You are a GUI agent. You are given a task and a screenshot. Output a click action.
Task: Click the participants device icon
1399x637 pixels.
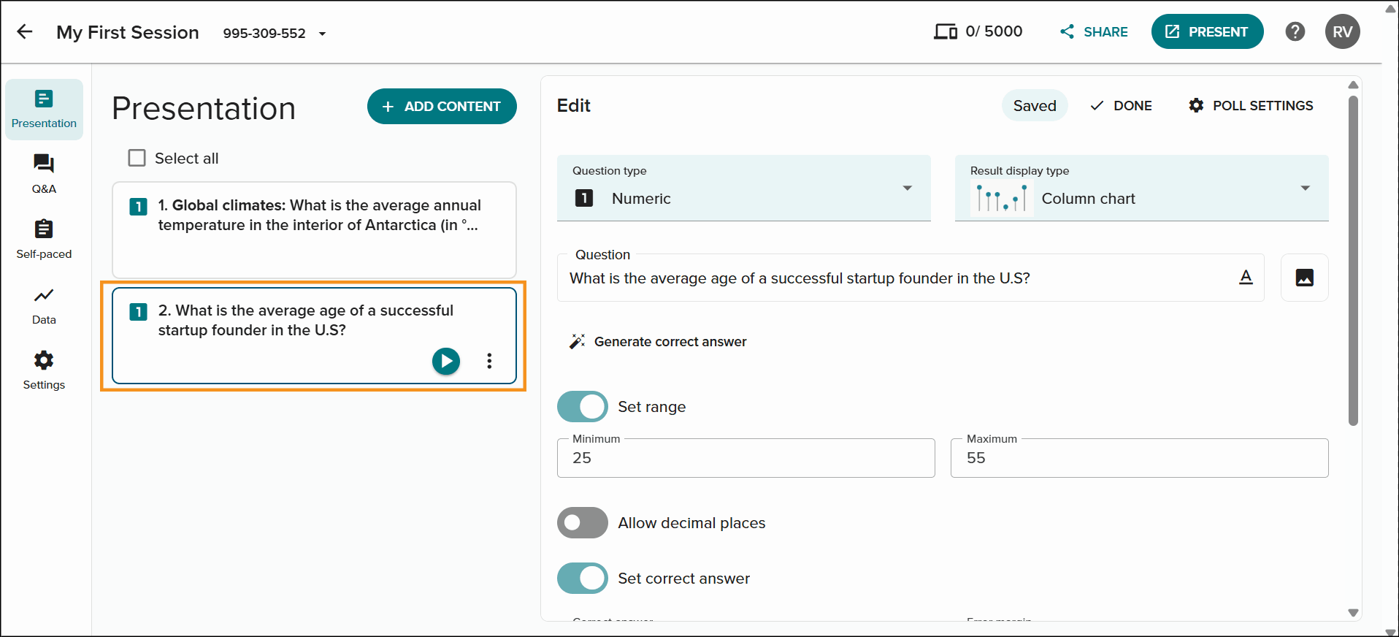[945, 31]
